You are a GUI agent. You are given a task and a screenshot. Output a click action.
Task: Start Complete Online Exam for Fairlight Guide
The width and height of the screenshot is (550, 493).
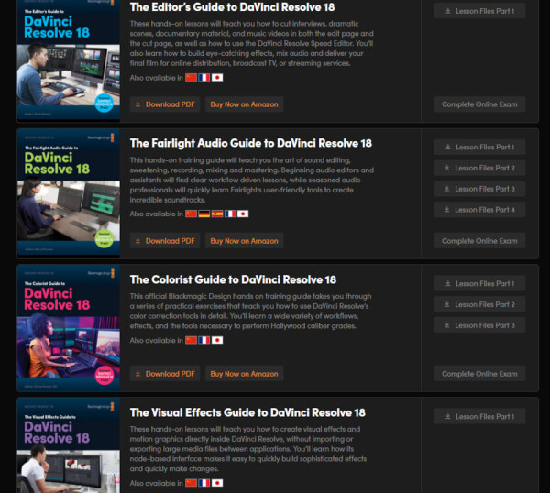[479, 240]
